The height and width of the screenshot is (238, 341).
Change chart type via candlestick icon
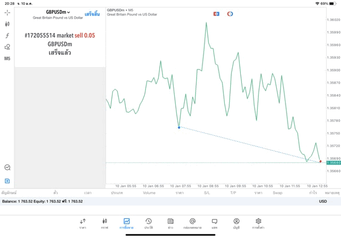[7, 24]
